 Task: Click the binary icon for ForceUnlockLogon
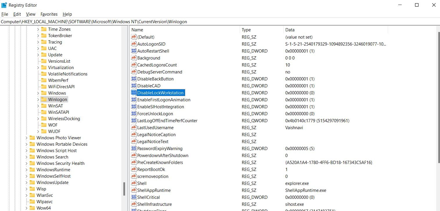coord(134,114)
